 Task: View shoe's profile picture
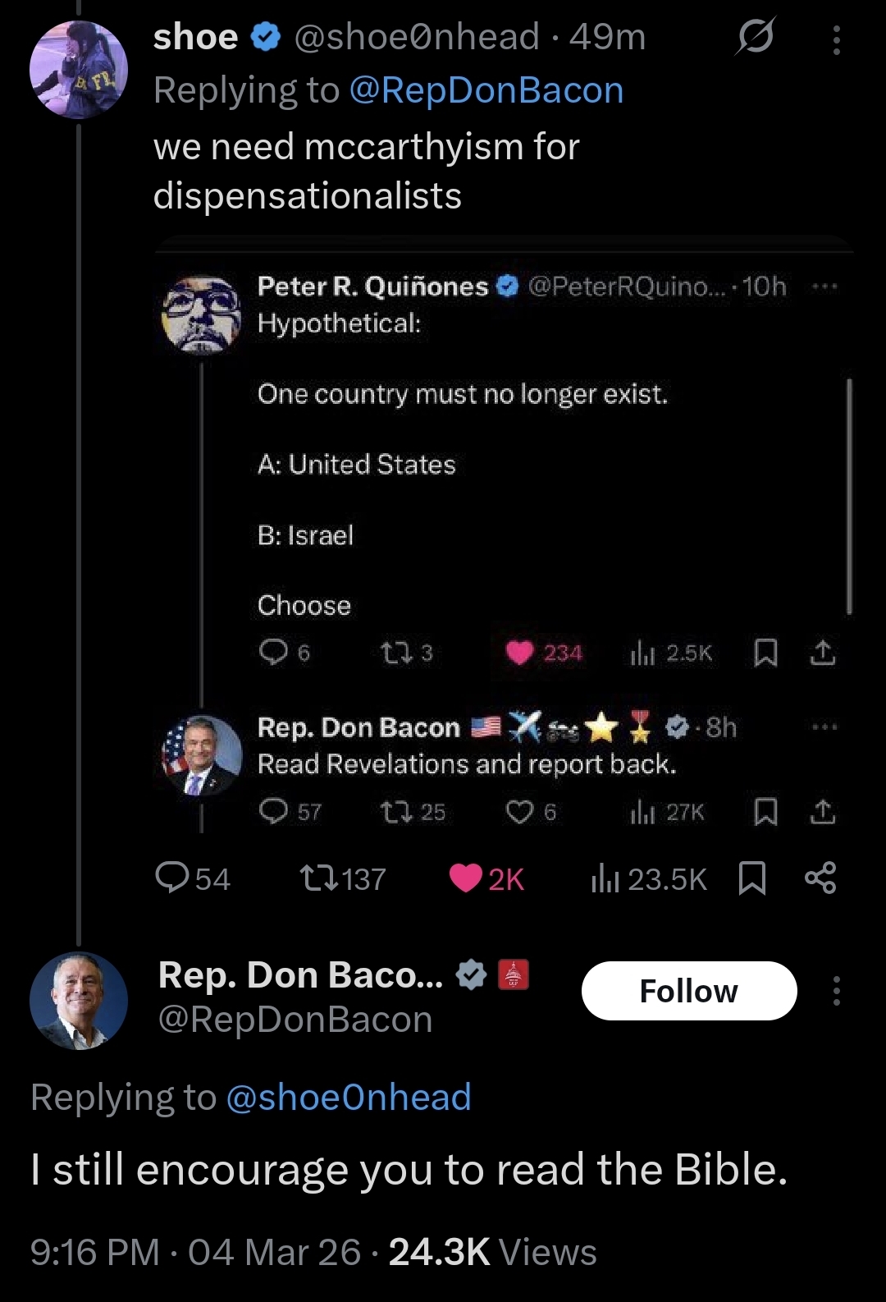[x=79, y=71]
